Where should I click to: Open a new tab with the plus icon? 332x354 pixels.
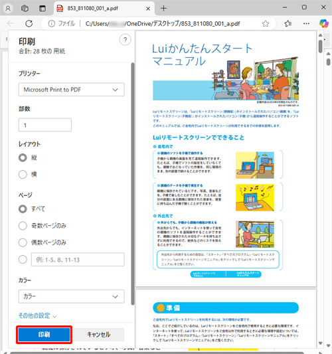[163, 9]
